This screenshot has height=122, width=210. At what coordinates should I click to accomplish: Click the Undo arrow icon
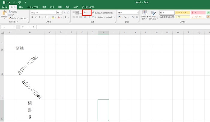[9, 2]
